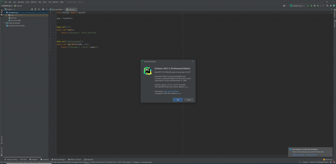Open the Refactor menu
The width and height of the screenshot is (336, 164).
pyautogui.click(x=34, y=2)
